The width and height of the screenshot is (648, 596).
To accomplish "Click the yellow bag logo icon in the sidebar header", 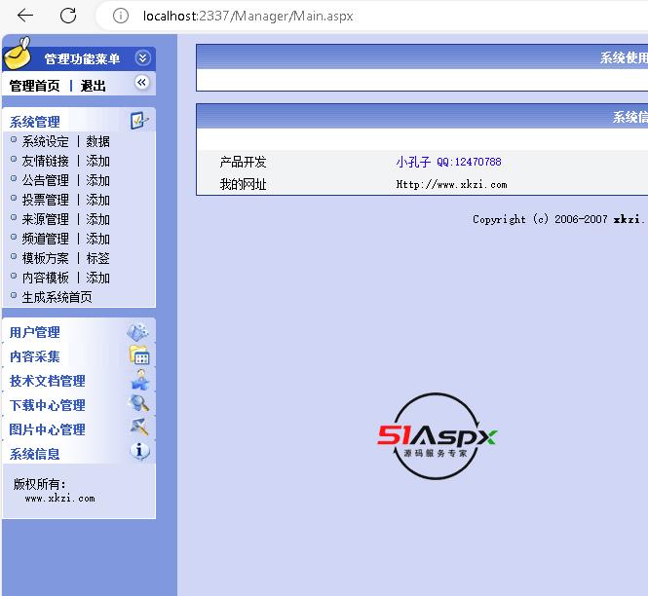I will point(18,54).
